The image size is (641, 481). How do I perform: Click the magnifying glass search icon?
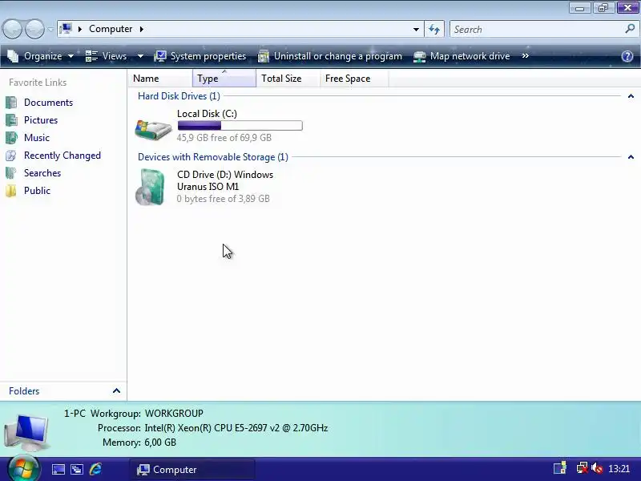(630, 29)
